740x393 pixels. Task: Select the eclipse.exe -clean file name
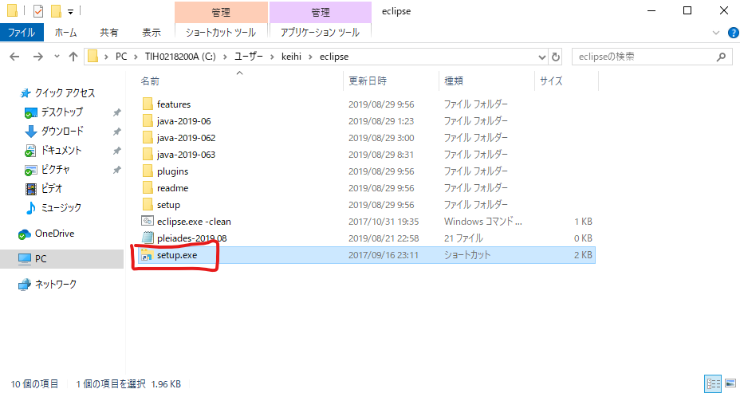(x=194, y=222)
